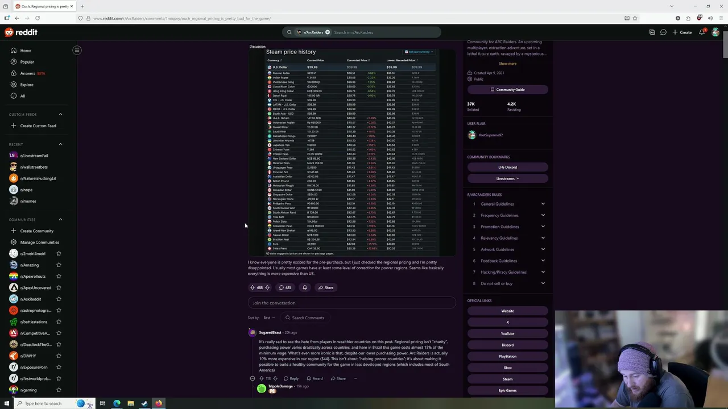Image resolution: width=728 pixels, height=409 pixels.
Task: Open the Sort by Best dropdown
Action: pyautogui.click(x=269, y=318)
